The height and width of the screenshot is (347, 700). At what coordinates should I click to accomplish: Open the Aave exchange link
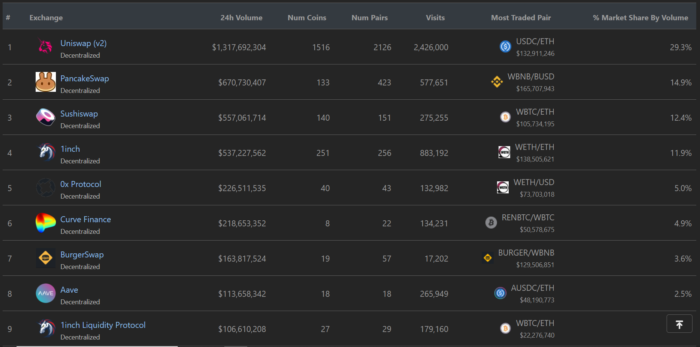coord(69,290)
